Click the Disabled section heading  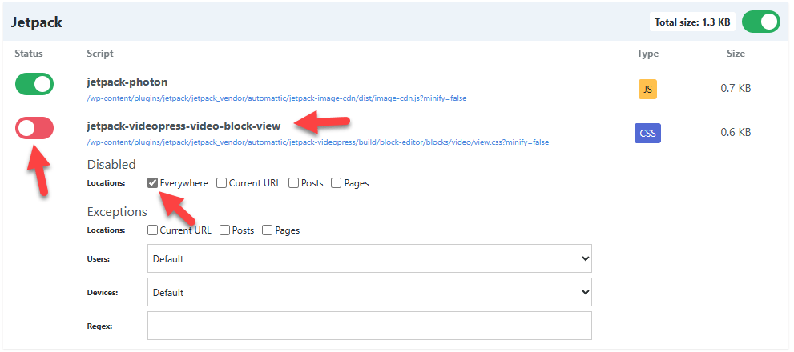(111, 164)
